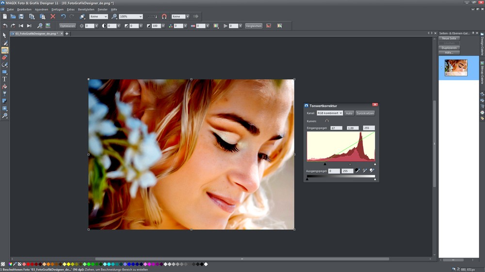Open the Einfügen menu
The height and width of the screenshot is (272, 485).
58,10
